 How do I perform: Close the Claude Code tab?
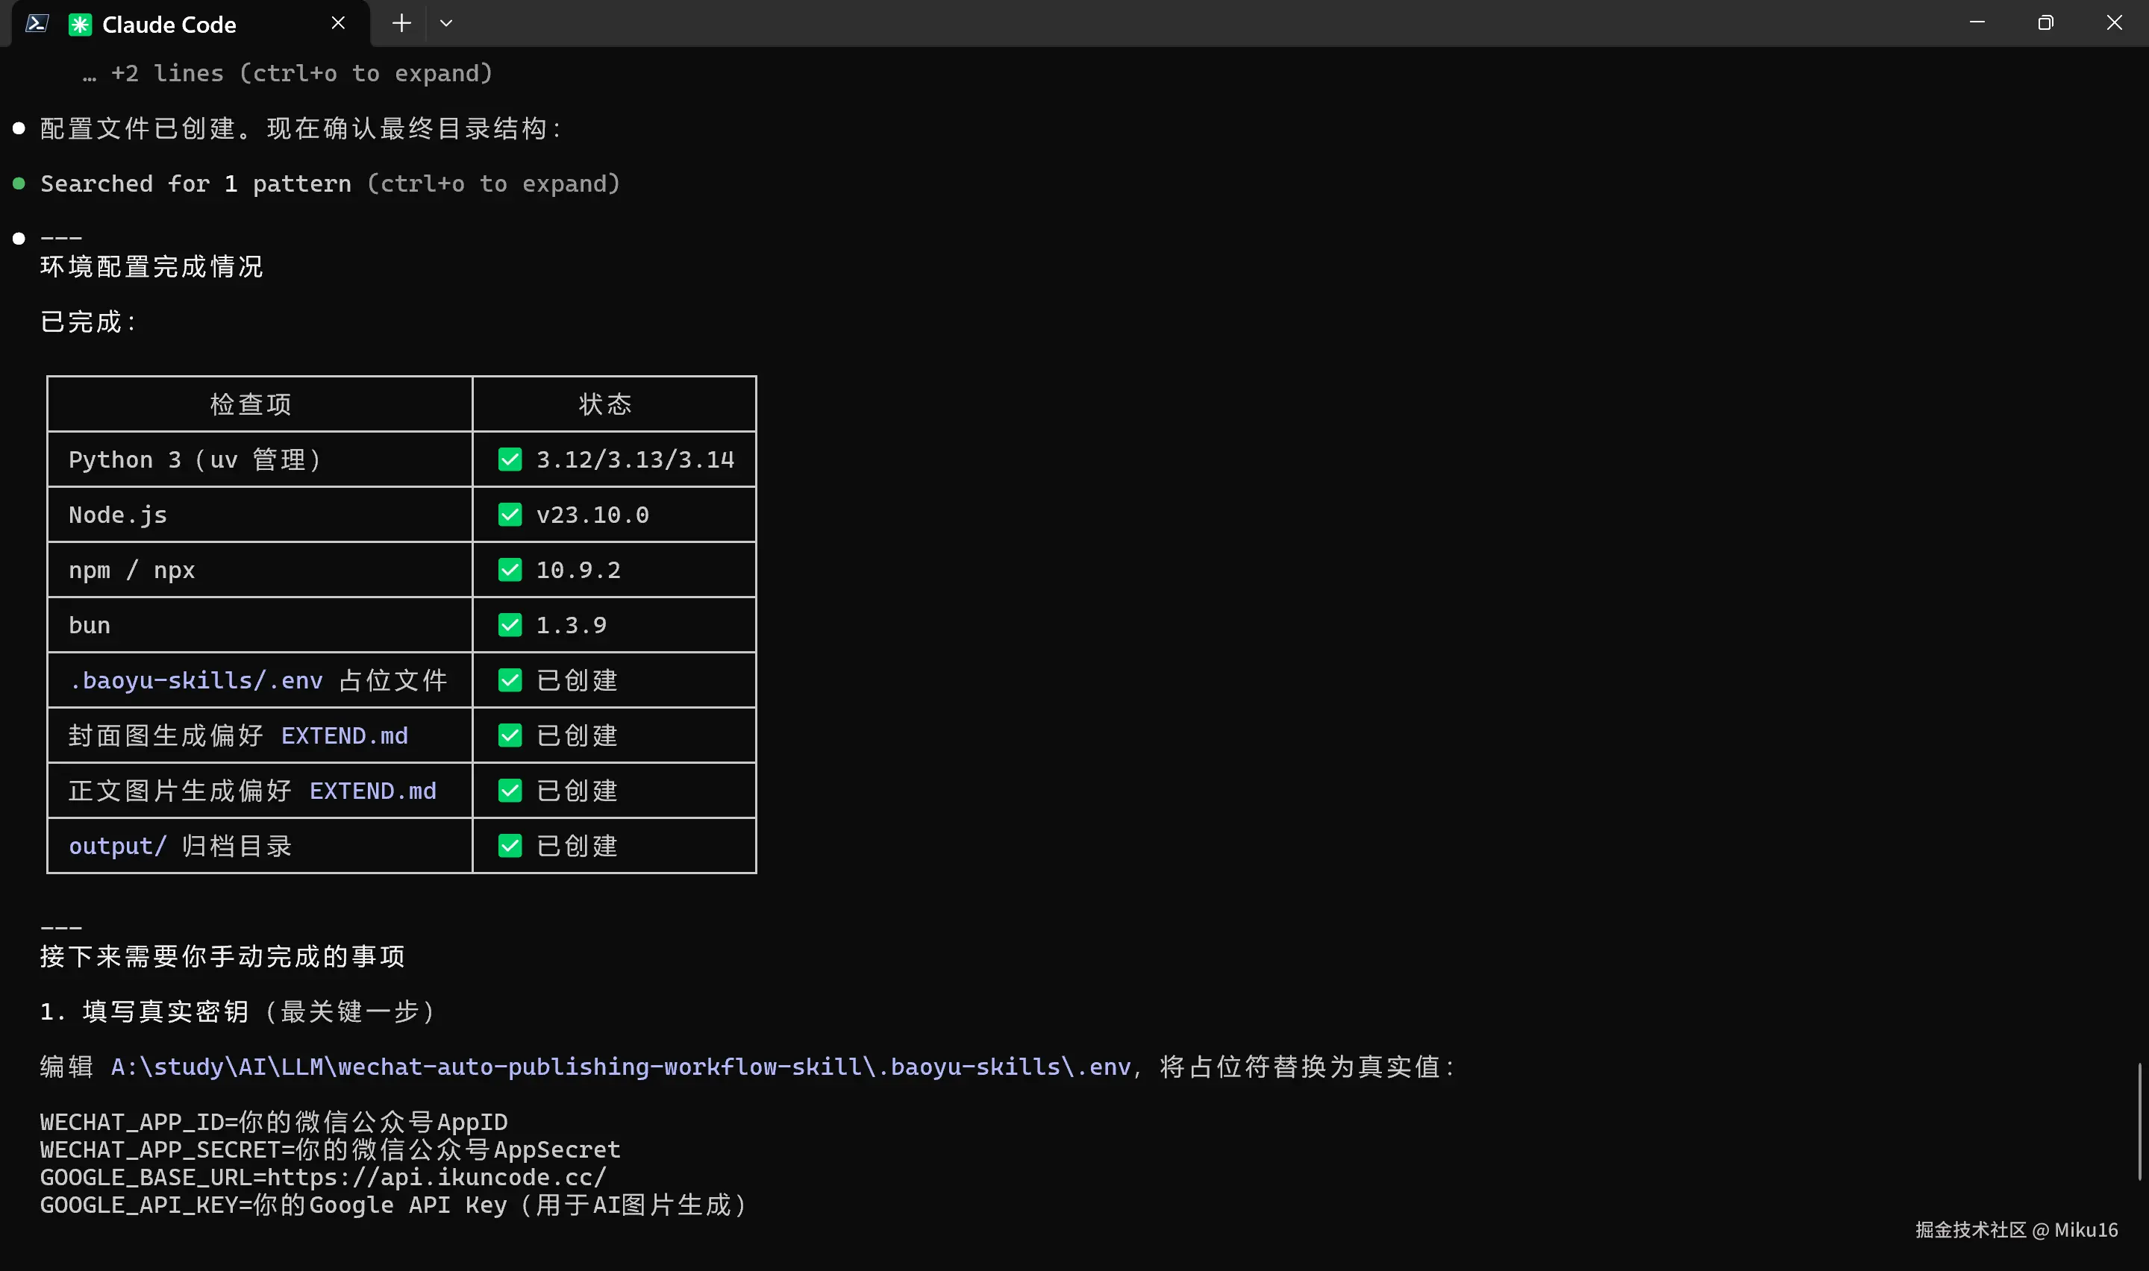(x=338, y=23)
